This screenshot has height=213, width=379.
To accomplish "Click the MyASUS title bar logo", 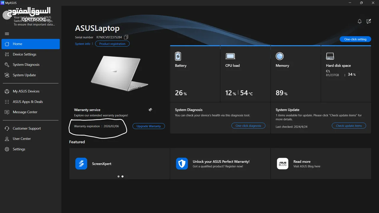I will point(3,3).
